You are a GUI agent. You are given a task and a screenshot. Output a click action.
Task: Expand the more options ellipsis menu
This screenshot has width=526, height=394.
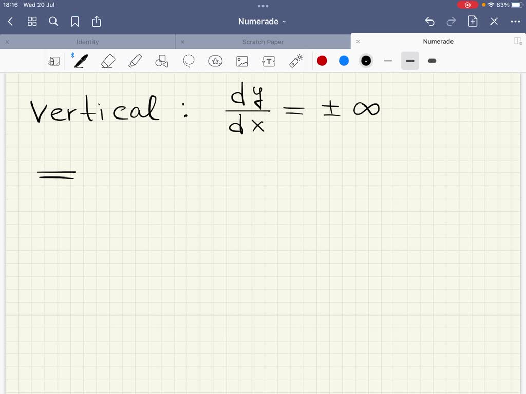point(516,22)
